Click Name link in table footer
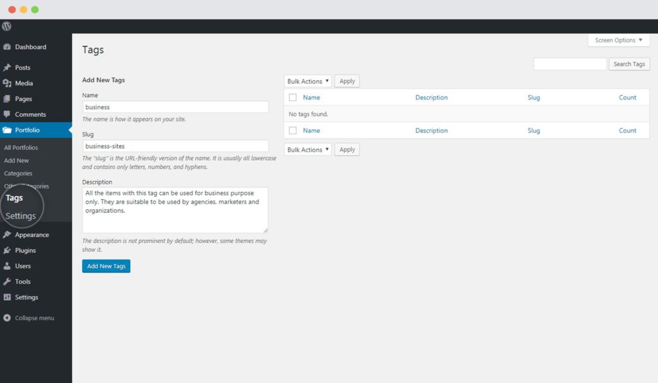The width and height of the screenshot is (658, 383). click(x=312, y=130)
